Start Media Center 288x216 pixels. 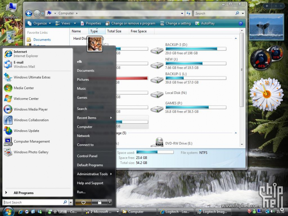point(38,88)
